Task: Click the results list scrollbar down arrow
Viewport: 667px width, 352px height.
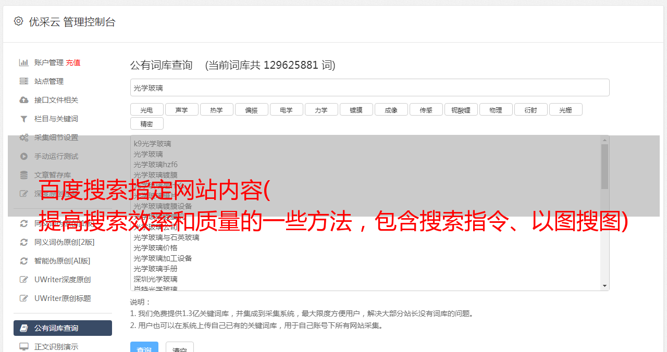Action: 604,286
